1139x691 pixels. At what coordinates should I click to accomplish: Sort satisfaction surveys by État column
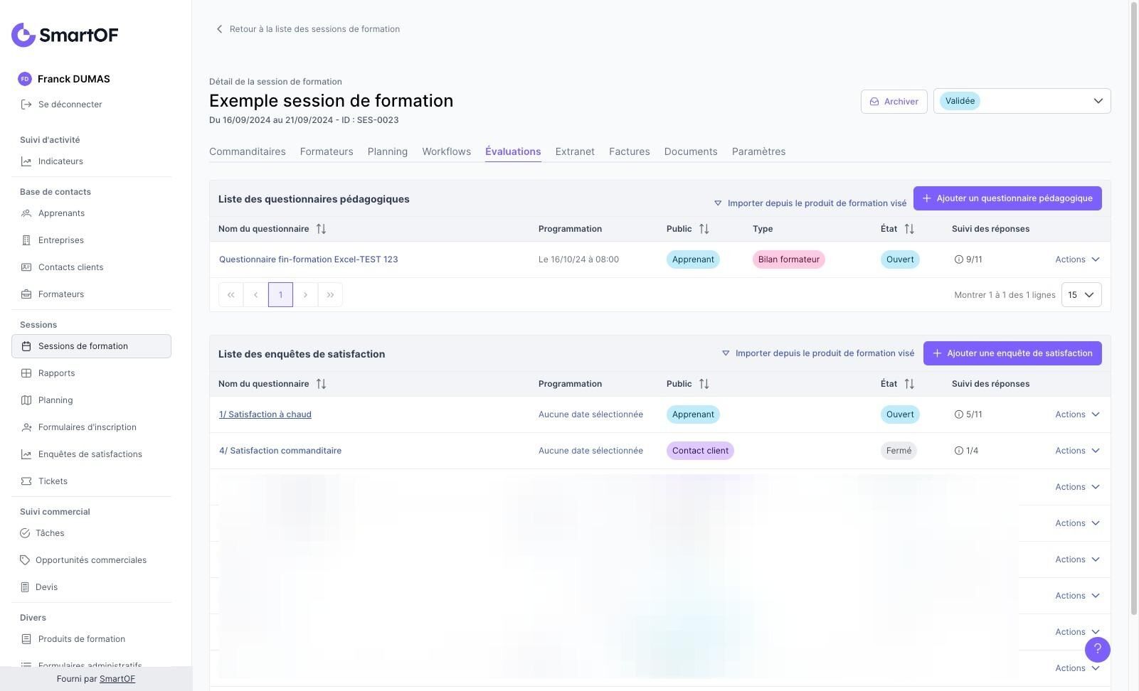[909, 384]
